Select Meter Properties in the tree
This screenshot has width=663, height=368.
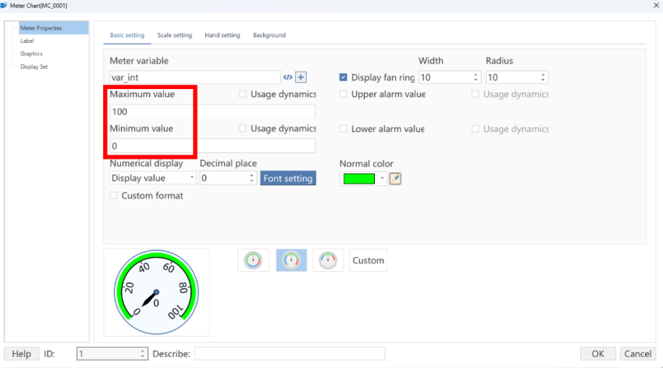54,28
